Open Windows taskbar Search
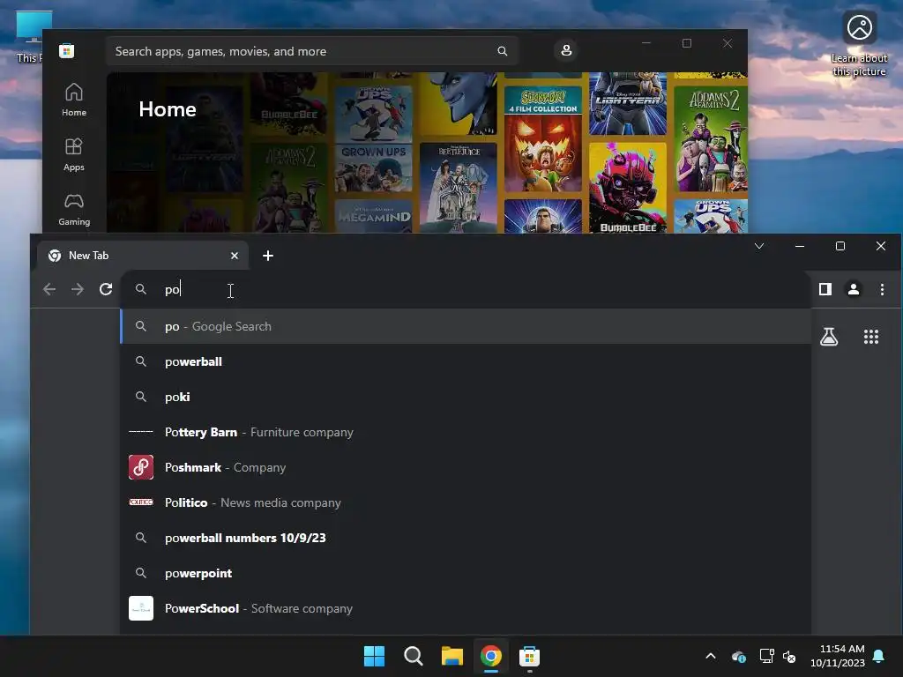 (x=414, y=656)
